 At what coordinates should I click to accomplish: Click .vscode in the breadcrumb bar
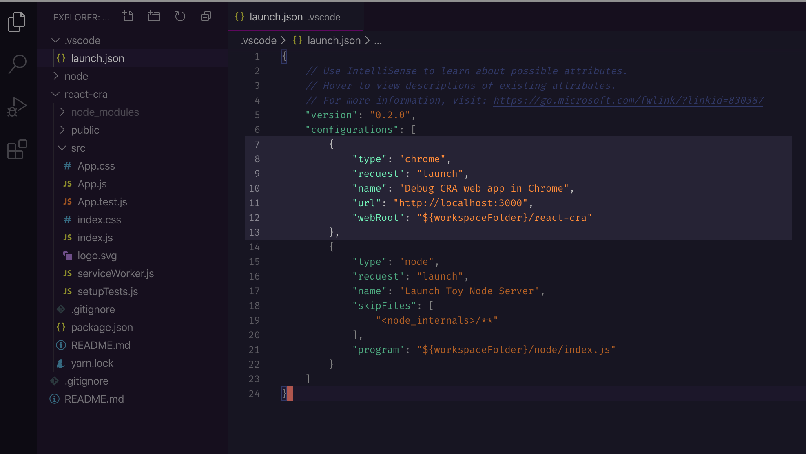click(259, 40)
